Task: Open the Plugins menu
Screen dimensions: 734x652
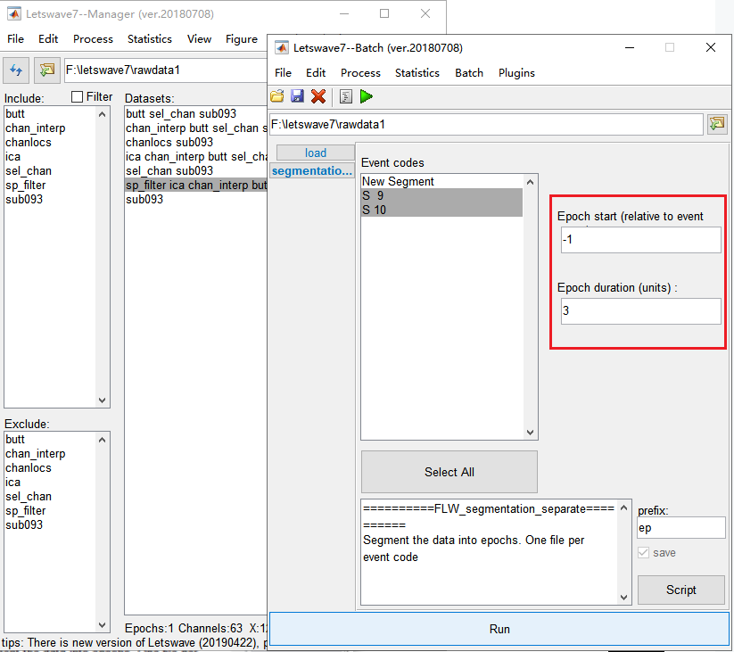Action: point(516,73)
